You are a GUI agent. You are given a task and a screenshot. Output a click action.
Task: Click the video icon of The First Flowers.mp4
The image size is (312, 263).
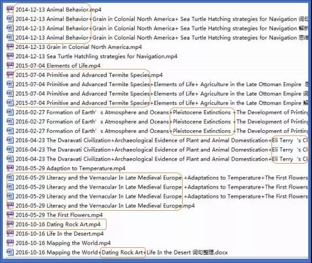[x=10, y=215]
